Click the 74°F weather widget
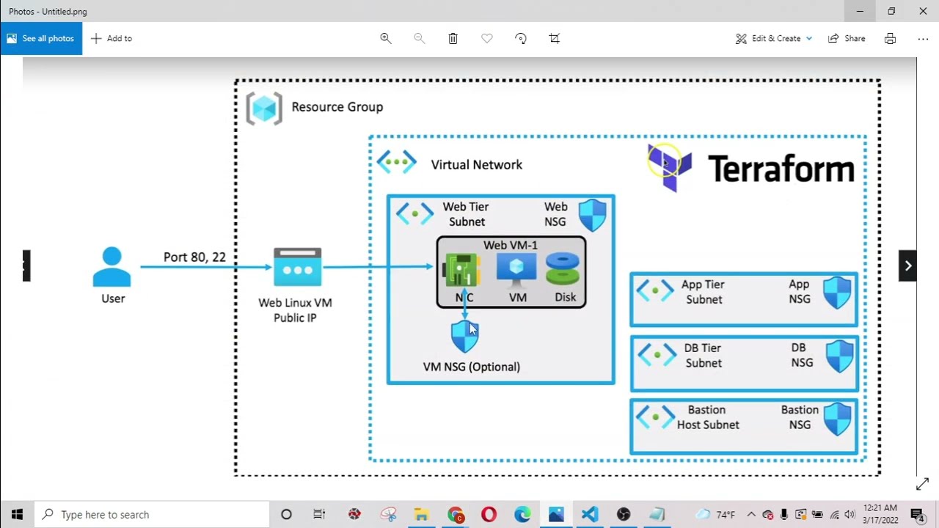This screenshot has width=939, height=528. (716, 514)
